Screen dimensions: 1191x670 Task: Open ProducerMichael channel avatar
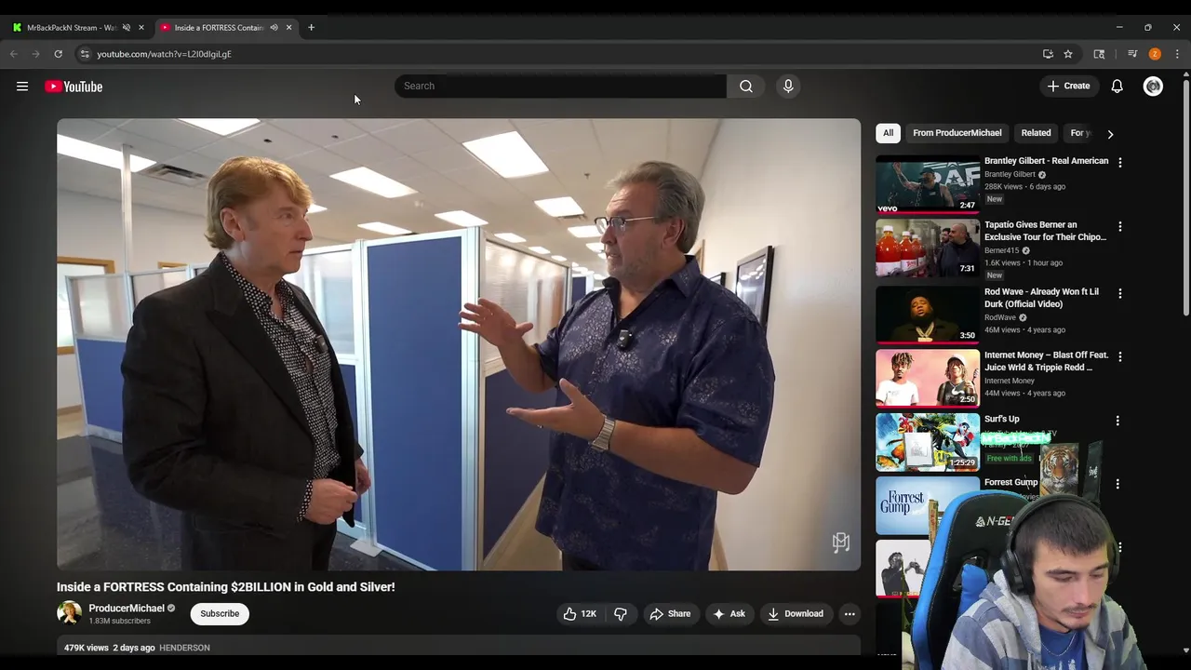tap(69, 613)
